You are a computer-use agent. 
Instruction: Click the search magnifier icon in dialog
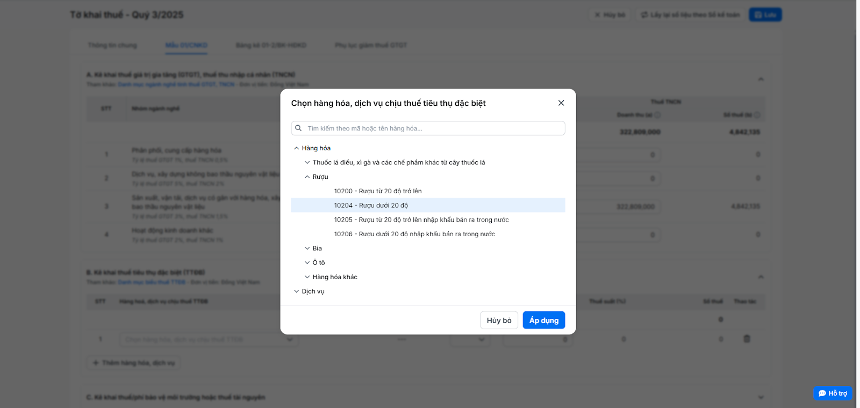pos(298,128)
